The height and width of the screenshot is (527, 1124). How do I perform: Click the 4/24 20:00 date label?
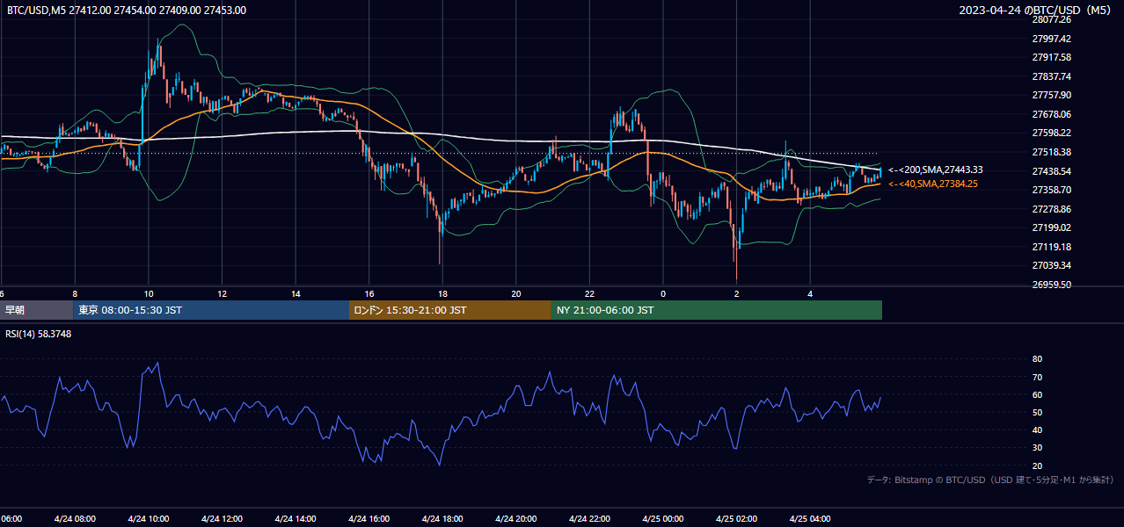pyautogui.click(x=516, y=519)
